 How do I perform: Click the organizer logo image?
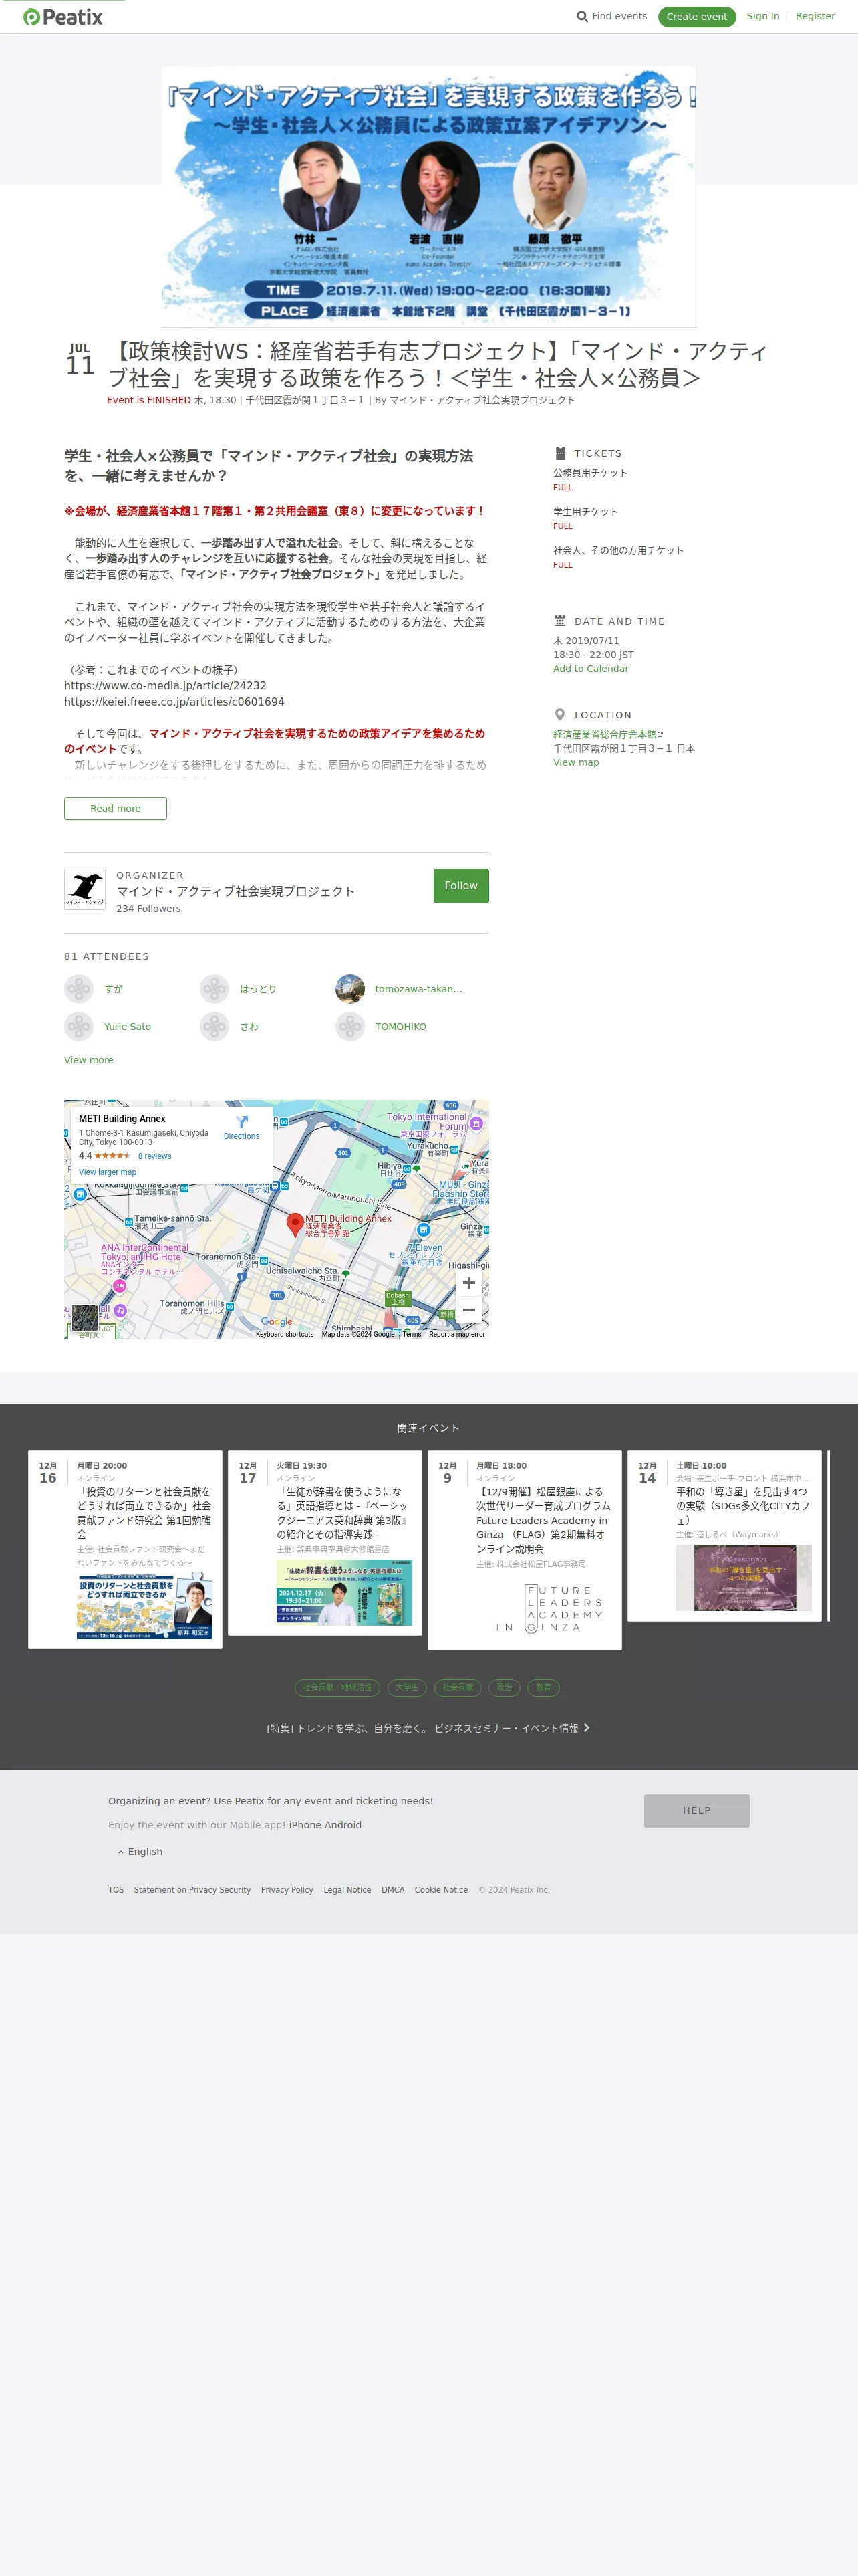point(85,889)
